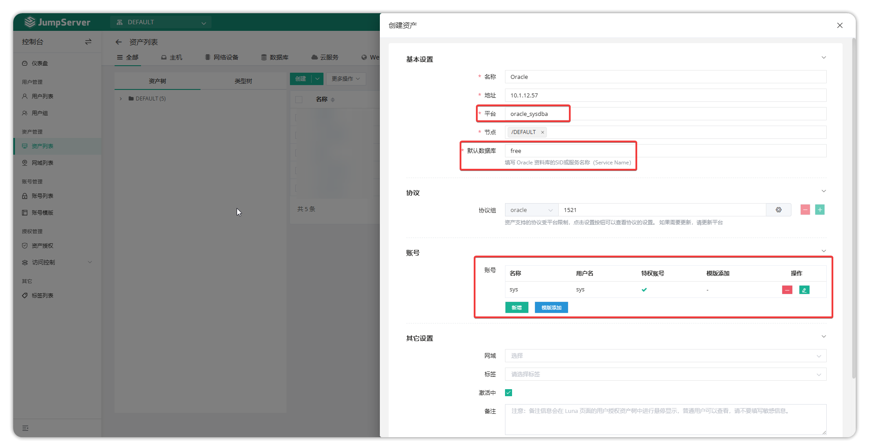This screenshot has height=446, width=869.
Task: Click the protocol settings gear icon
Action: click(778, 210)
